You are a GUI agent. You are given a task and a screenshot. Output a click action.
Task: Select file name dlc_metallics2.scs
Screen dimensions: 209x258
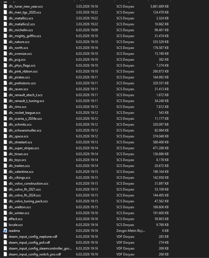(22, 24)
